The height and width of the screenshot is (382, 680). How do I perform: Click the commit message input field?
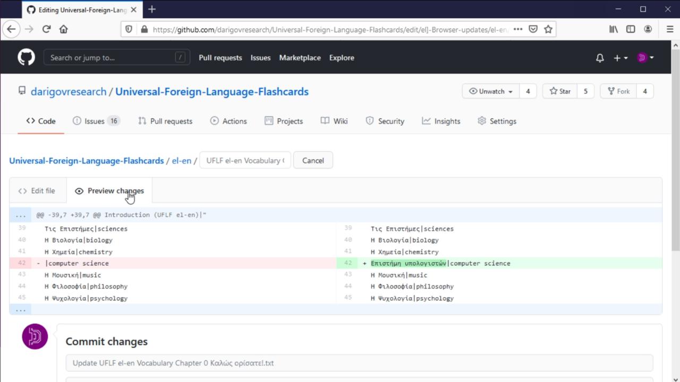click(359, 363)
